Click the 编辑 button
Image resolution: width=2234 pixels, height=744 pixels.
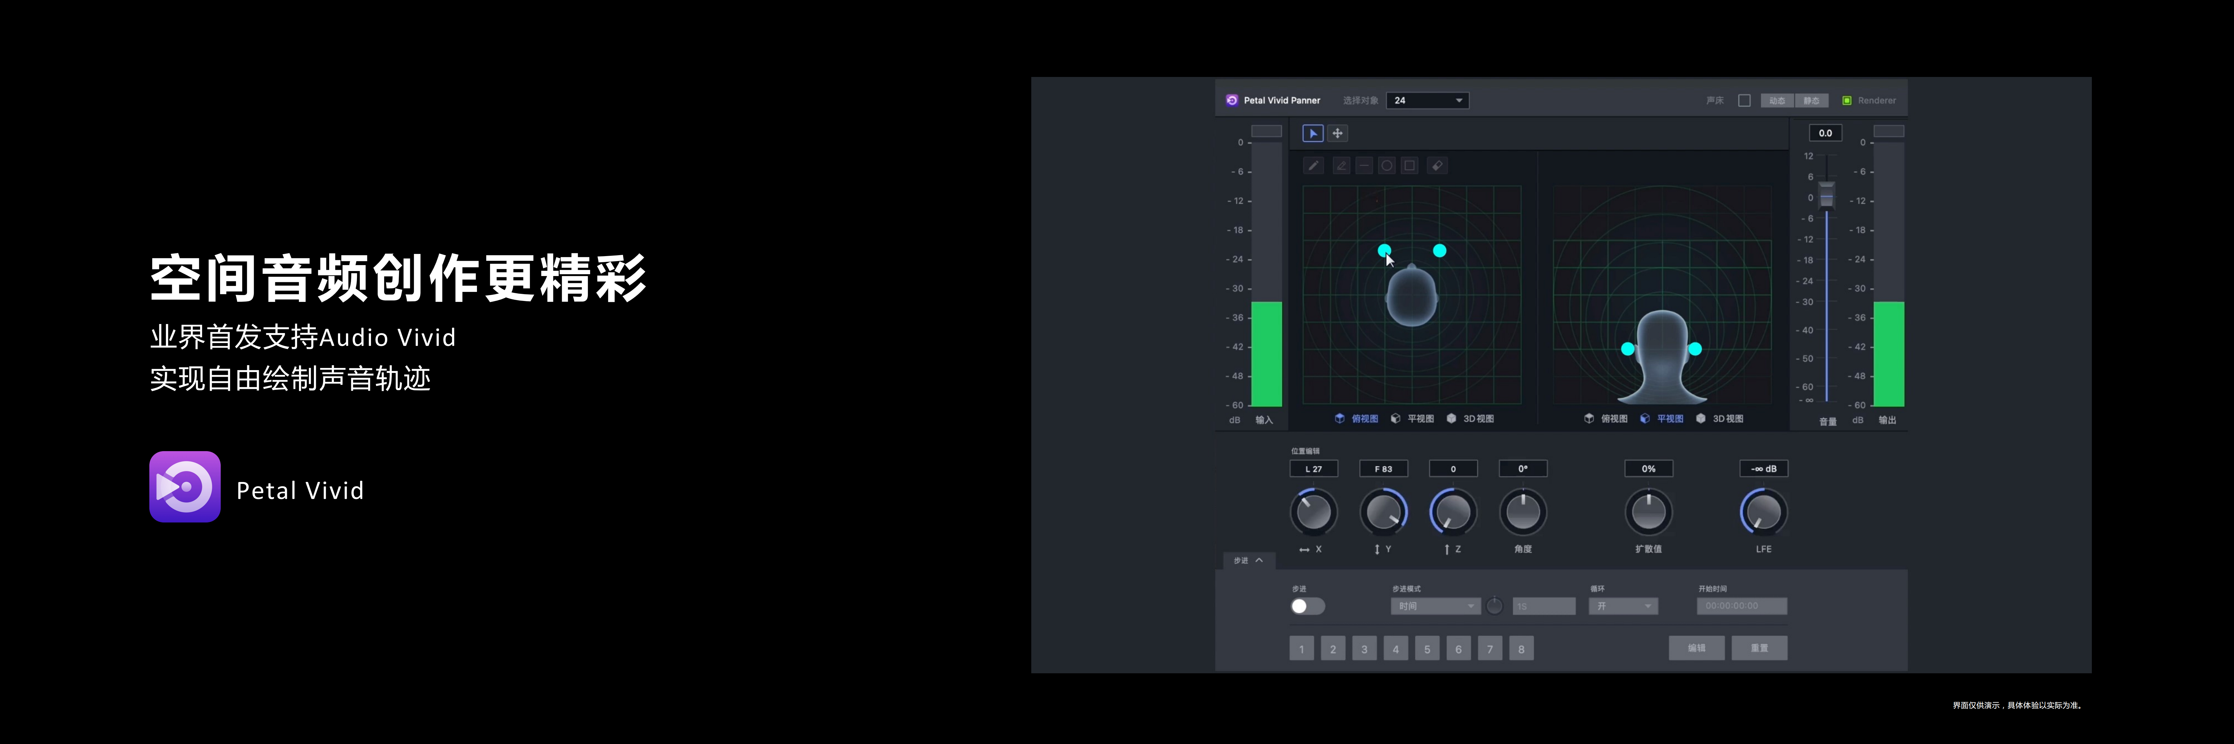coord(1696,648)
